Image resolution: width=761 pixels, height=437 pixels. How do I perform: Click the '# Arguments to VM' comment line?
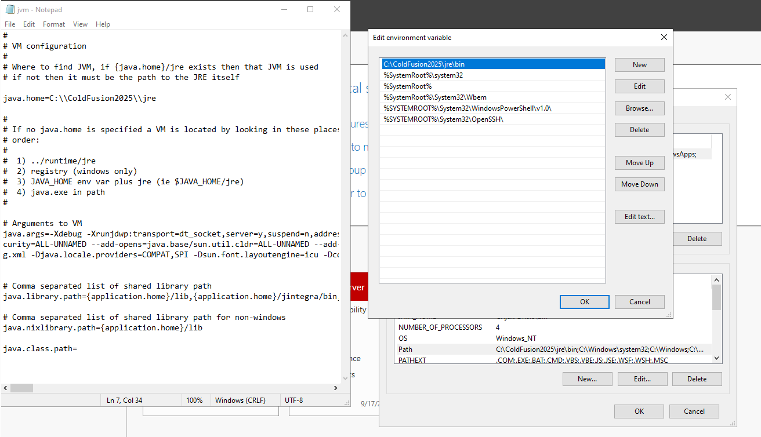coord(42,224)
